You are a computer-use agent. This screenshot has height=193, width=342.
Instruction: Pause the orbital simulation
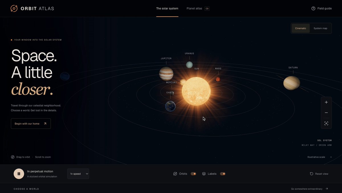click(x=19, y=174)
